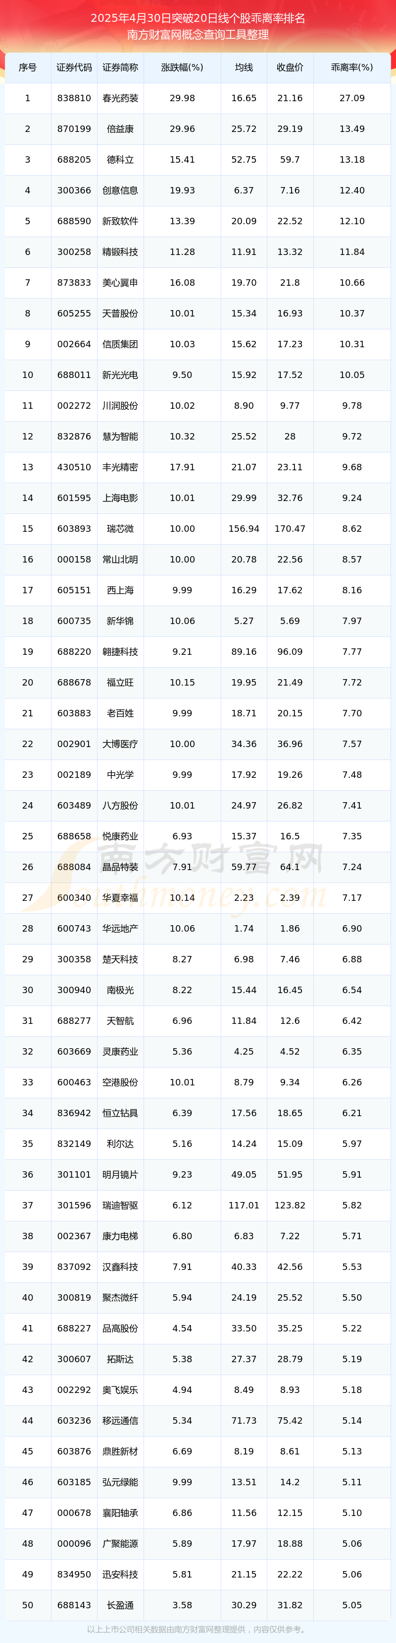Viewport: 396px width, 1643px height.
Task: Select stock name 春光药装
Action: click(120, 98)
